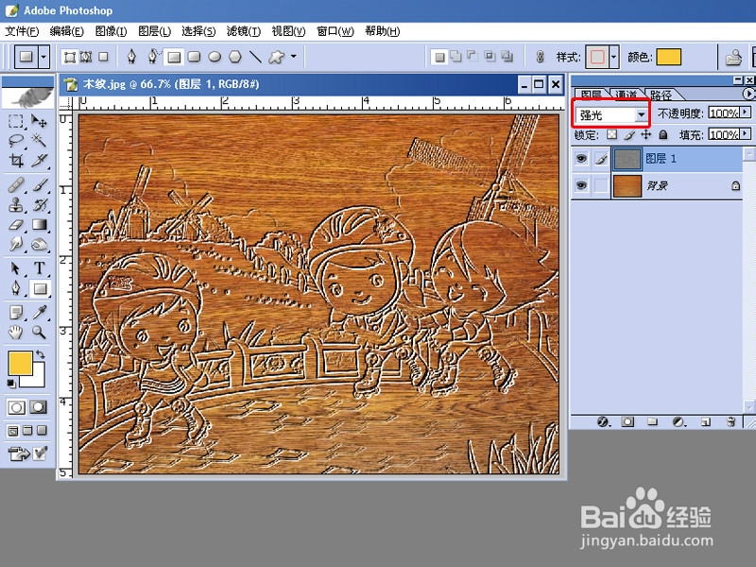Screen dimensions: 756x567
Task: Open the 强光 blend mode dropdown
Action: point(641,114)
